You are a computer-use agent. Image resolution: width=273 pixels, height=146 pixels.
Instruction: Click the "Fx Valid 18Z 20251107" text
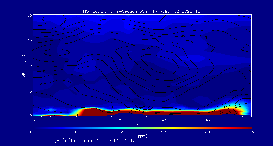coord(178,11)
